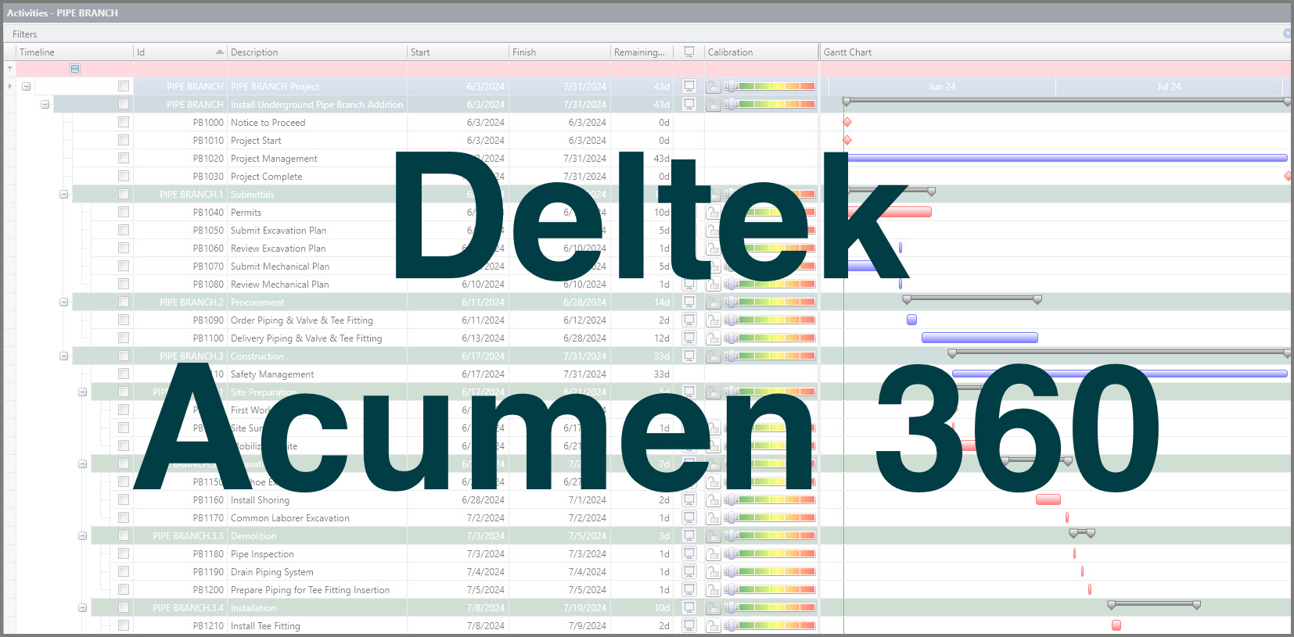Screen dimensions: 1294x637
Task: Click calibration slider for Install Shoring row
Action: 770,499
